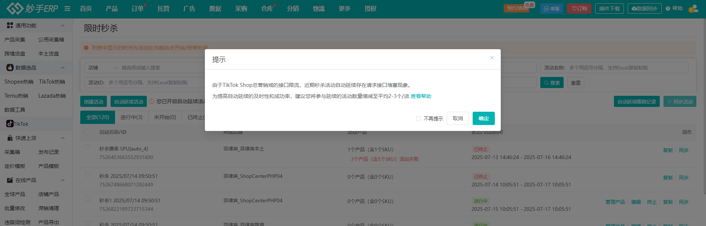This screenshot has width=706, height=226.
Task: Click the 重置 reset button
Action: point(576,83)
